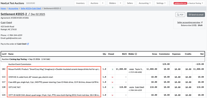Click the Net column header
This screenshot has height=98, width=207.
[x=202, y=54]
